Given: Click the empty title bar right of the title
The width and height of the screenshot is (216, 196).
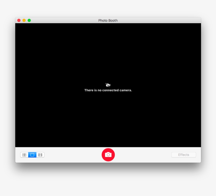Looking at the screenshot, I should click(158, 20).
